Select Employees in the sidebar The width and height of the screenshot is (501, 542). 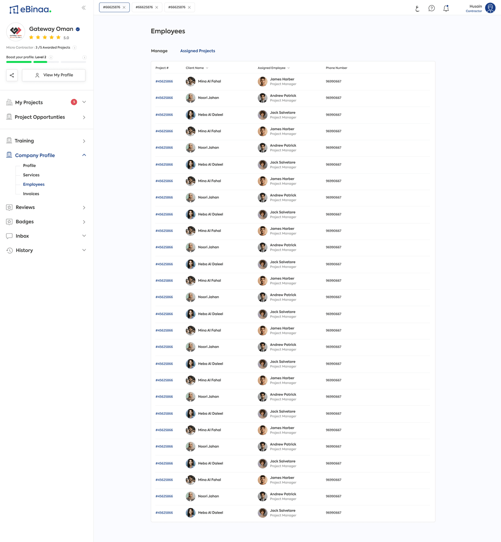[x=34, y=184]
